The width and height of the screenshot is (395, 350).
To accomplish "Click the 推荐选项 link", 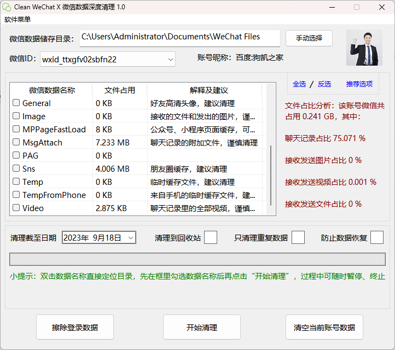I will [x=359, y=84].
